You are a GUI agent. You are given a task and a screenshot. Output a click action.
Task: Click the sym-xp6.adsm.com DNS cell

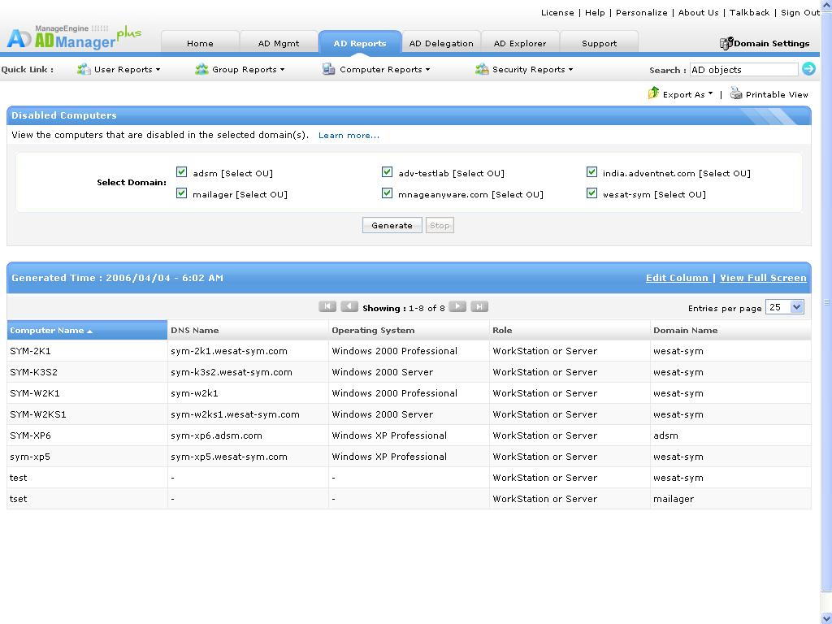click(248, 435)
